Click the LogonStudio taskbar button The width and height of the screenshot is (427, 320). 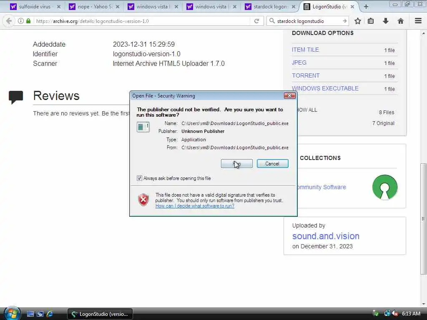100,314
